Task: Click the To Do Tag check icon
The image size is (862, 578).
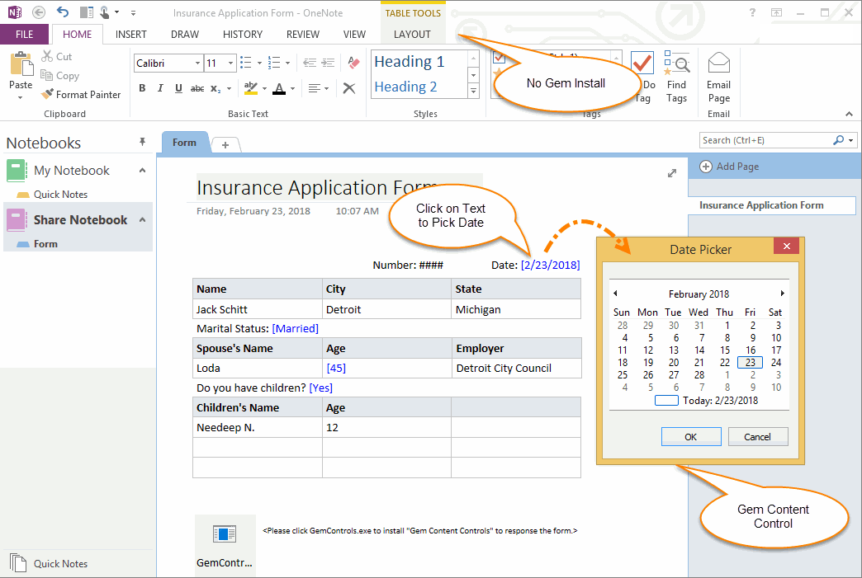Action: click(x=642, y=63)
